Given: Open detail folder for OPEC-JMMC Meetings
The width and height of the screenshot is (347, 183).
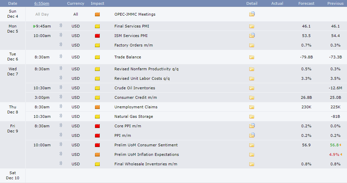Looking at the screenshot, I should click(252, 14).
